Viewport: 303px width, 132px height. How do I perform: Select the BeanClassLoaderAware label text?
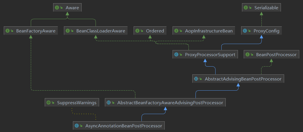coord(101,31)
